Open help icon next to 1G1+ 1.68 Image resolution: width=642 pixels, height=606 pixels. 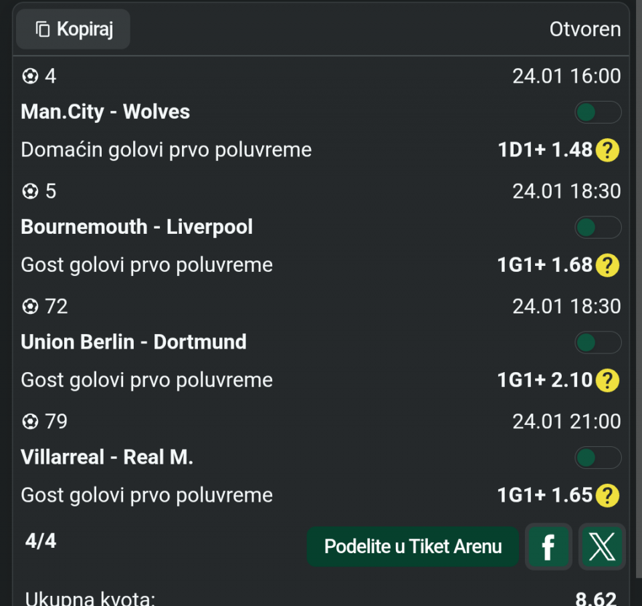[607, 265]
